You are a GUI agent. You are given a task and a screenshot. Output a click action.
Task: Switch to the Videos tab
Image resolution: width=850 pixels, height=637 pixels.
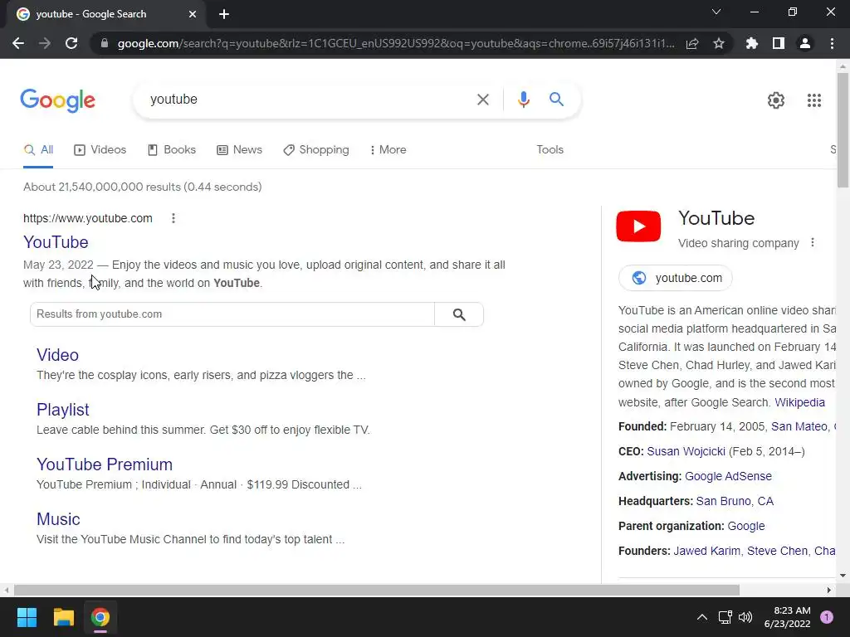click(x=100, y=150)
